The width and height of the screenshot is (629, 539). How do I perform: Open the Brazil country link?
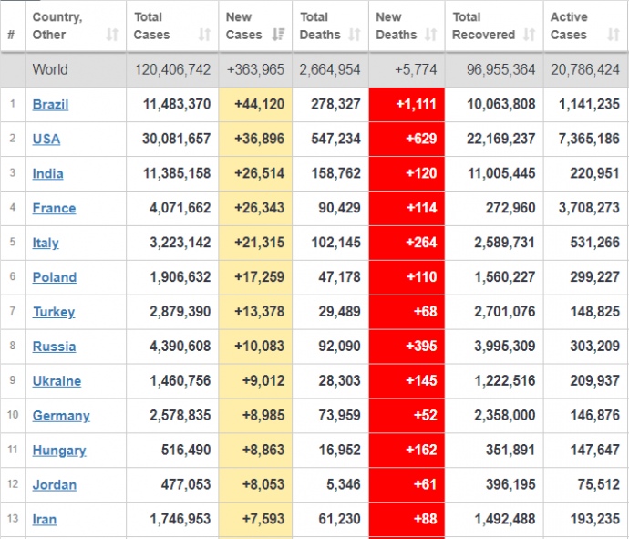click(50, 105)
